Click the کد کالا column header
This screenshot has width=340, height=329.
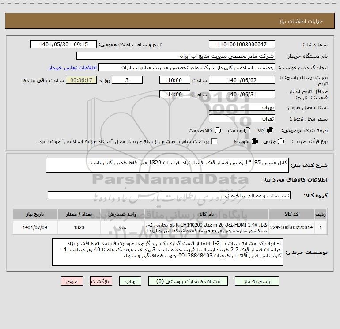[291, 214]
